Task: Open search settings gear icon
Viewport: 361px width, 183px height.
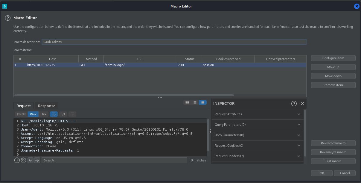Action: [x=23, y=160]
